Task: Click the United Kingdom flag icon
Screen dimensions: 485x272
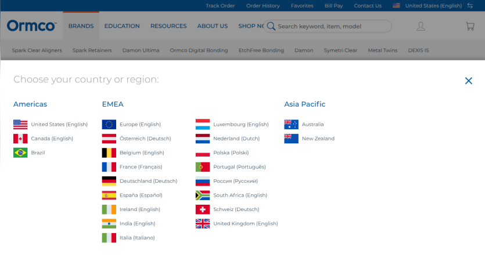Action: (203, 224)
